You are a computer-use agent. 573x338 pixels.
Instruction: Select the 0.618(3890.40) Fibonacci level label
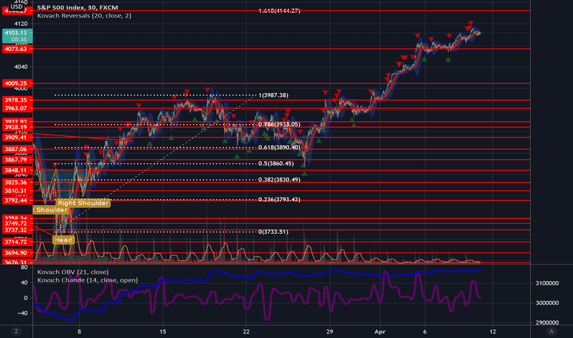280,147
